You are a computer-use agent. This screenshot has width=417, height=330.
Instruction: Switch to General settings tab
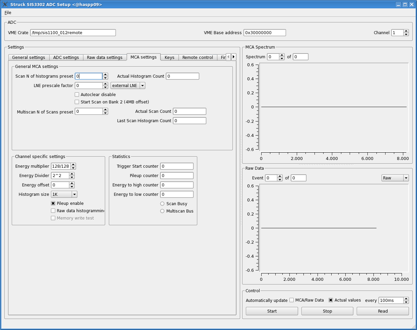pyautogui.click(x=28, y=58)
